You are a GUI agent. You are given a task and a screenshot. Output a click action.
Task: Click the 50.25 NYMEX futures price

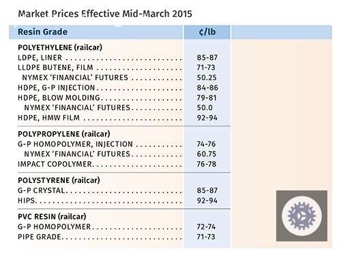tap(207, 78)
